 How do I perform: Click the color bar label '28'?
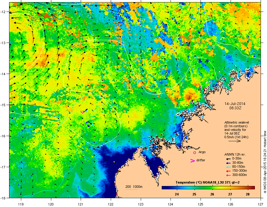pos(248,194)
